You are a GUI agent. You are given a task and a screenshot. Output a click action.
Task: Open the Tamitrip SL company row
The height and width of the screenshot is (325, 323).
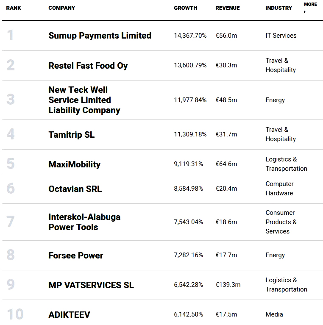[x=72, y=135]
